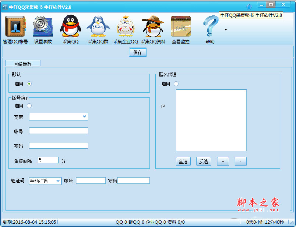
Task: Click the plus button to add proxy IP
Action: click(x=223, y=161)
